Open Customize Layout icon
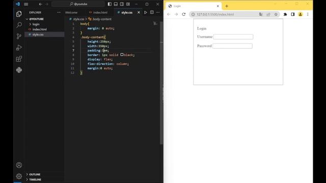The width and height of the screenshot is (326, 183). pos(128,4)
